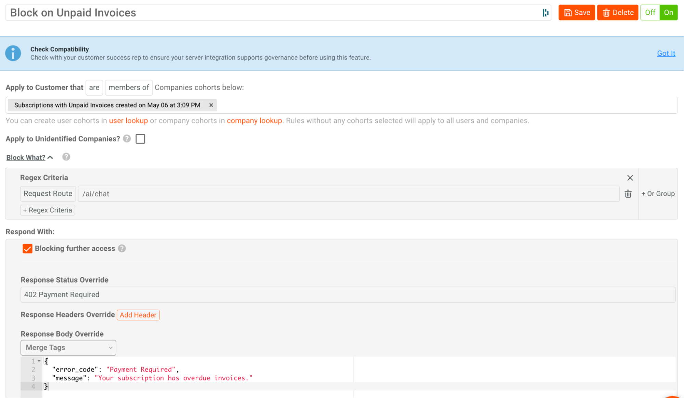Collapse the Block What? section
This screenshot has width=684, height=398.
pos(50,157)
